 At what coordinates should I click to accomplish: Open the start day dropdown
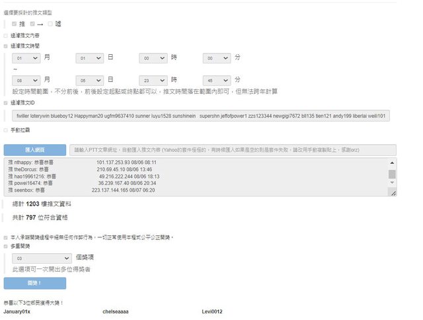90,58
